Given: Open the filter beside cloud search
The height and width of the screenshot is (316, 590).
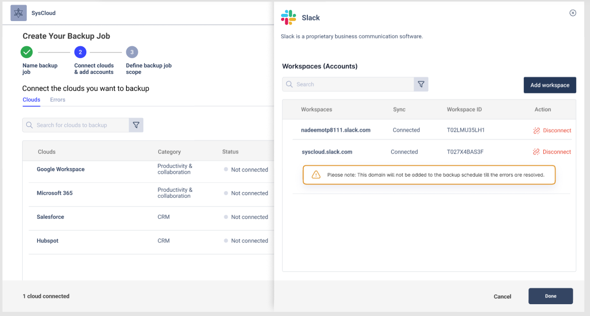Looking at the screenshot, I should tap(135, 125).
